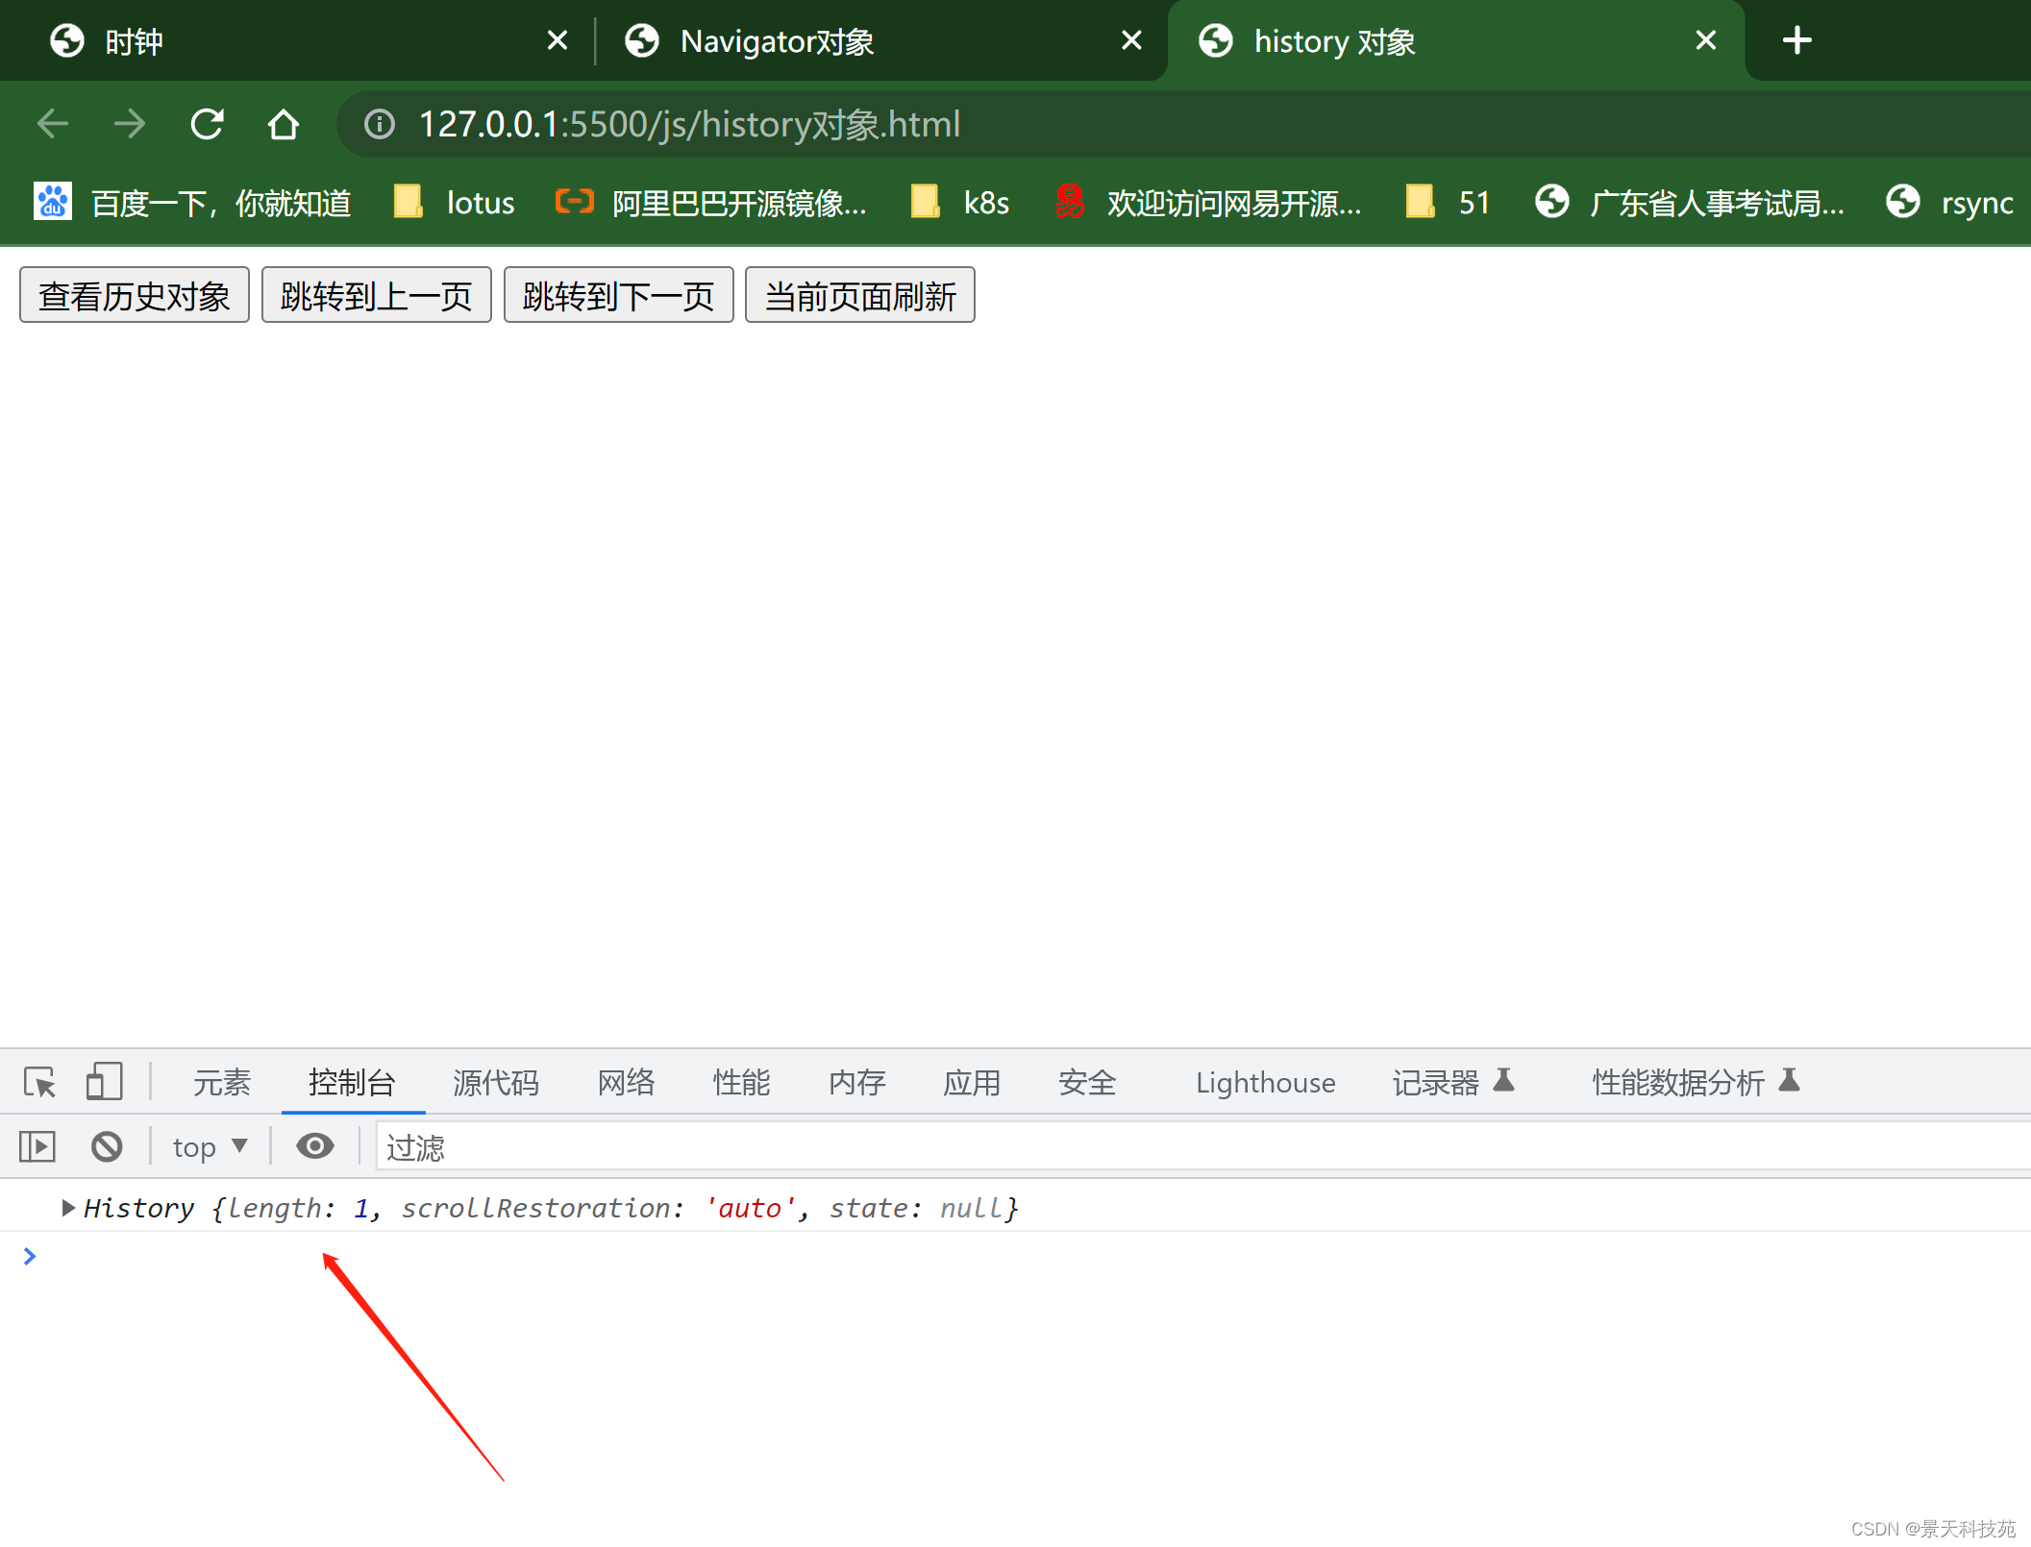Toggle the device toolbar icon
Screen dimensions: 2031x1547
104,1082
